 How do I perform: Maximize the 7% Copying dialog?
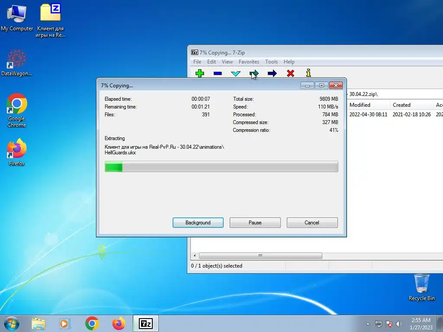point(321,85)
